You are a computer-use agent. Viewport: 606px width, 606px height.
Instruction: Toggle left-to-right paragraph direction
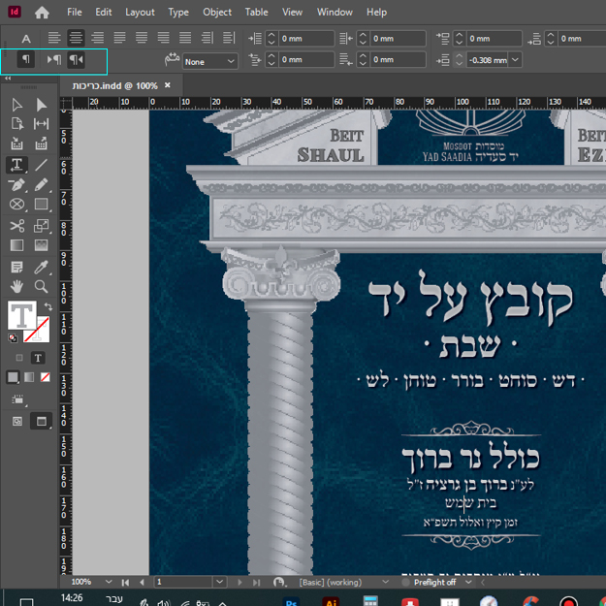[53, 60]
